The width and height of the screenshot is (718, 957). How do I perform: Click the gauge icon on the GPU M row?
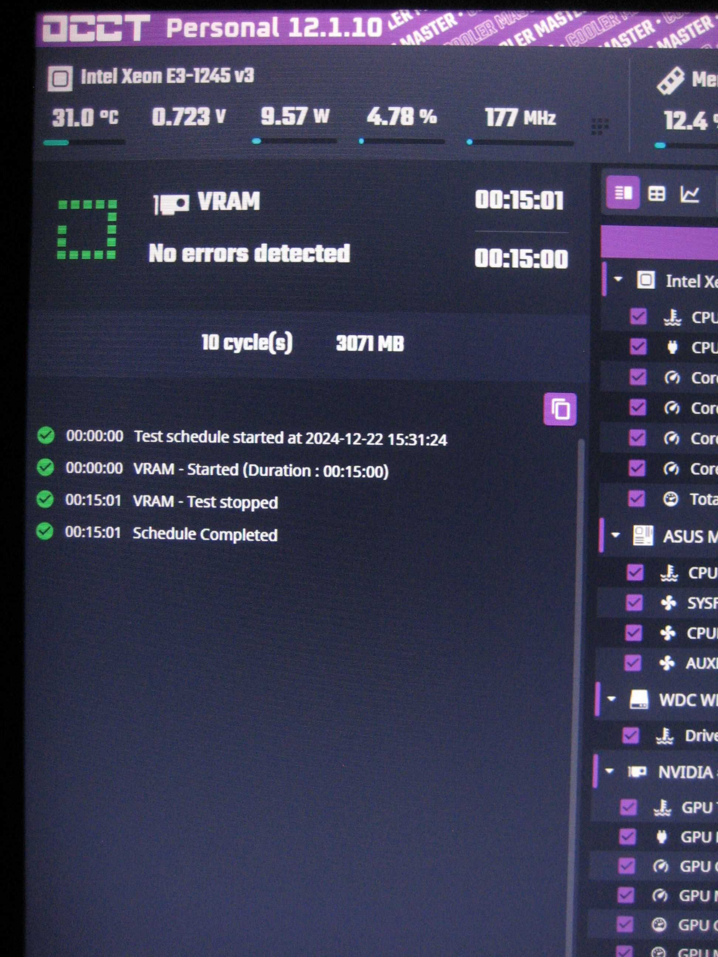click(x=659, y=895)
